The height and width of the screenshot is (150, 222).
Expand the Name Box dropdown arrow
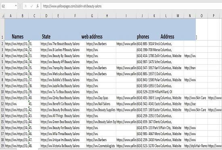16,6
